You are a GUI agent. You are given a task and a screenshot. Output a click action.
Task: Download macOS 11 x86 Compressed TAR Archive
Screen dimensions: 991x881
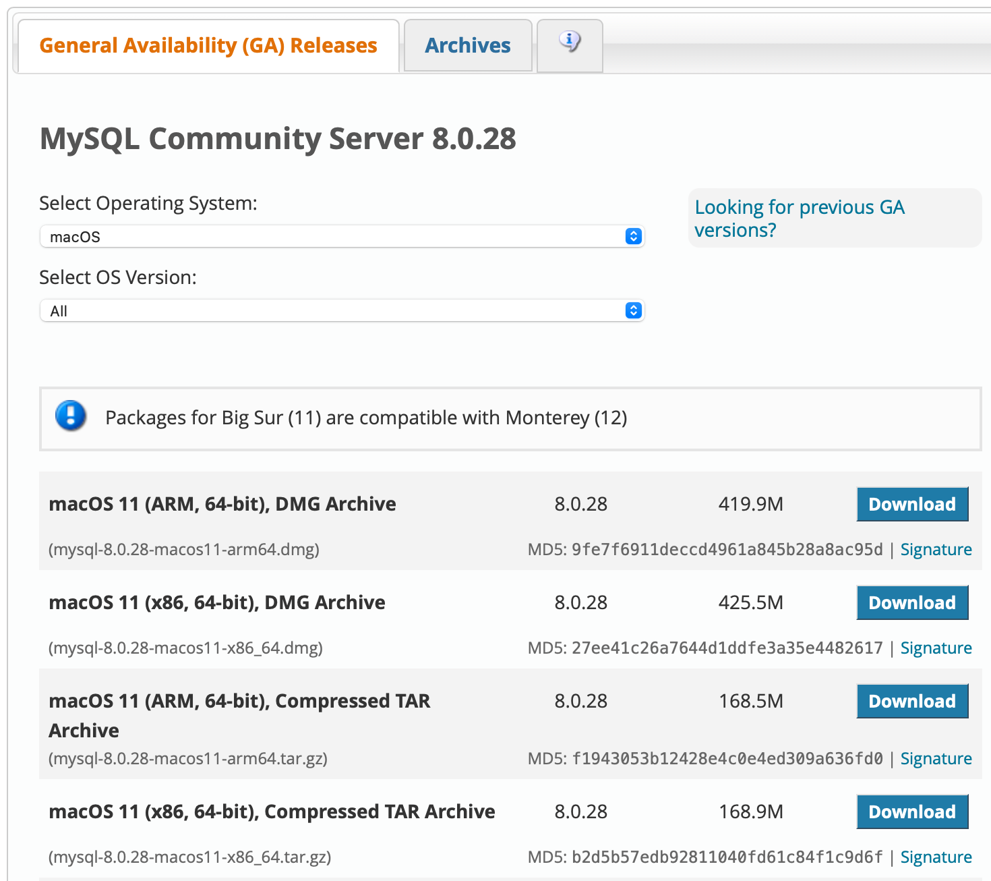[x=912, y=812]
